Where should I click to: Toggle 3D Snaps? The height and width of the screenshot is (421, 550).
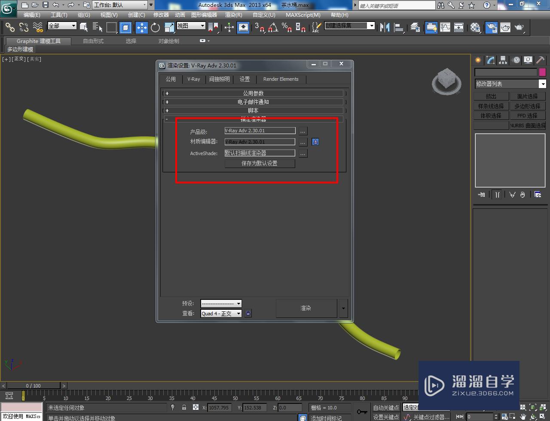(259, 27)
